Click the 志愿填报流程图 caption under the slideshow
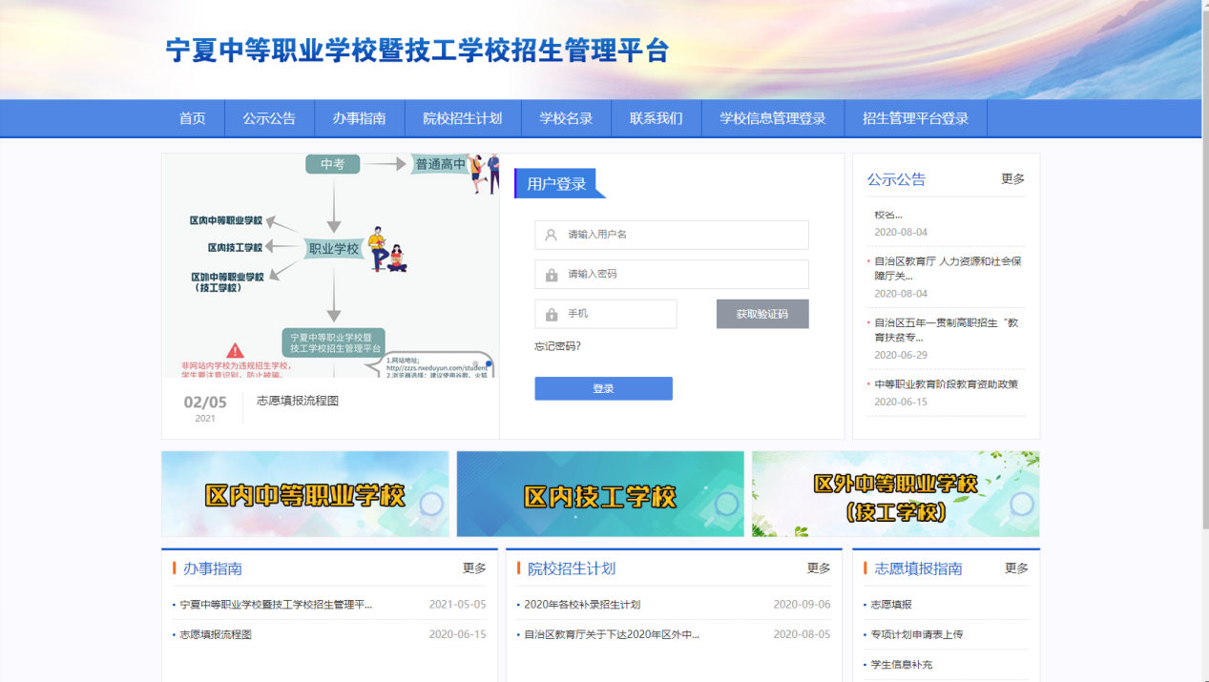 tap(298, 401)
